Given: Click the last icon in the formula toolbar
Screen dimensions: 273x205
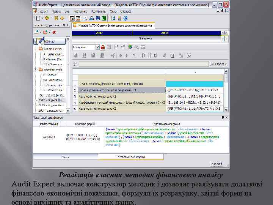Looking at the screenshot, I should tap(189, 55).
